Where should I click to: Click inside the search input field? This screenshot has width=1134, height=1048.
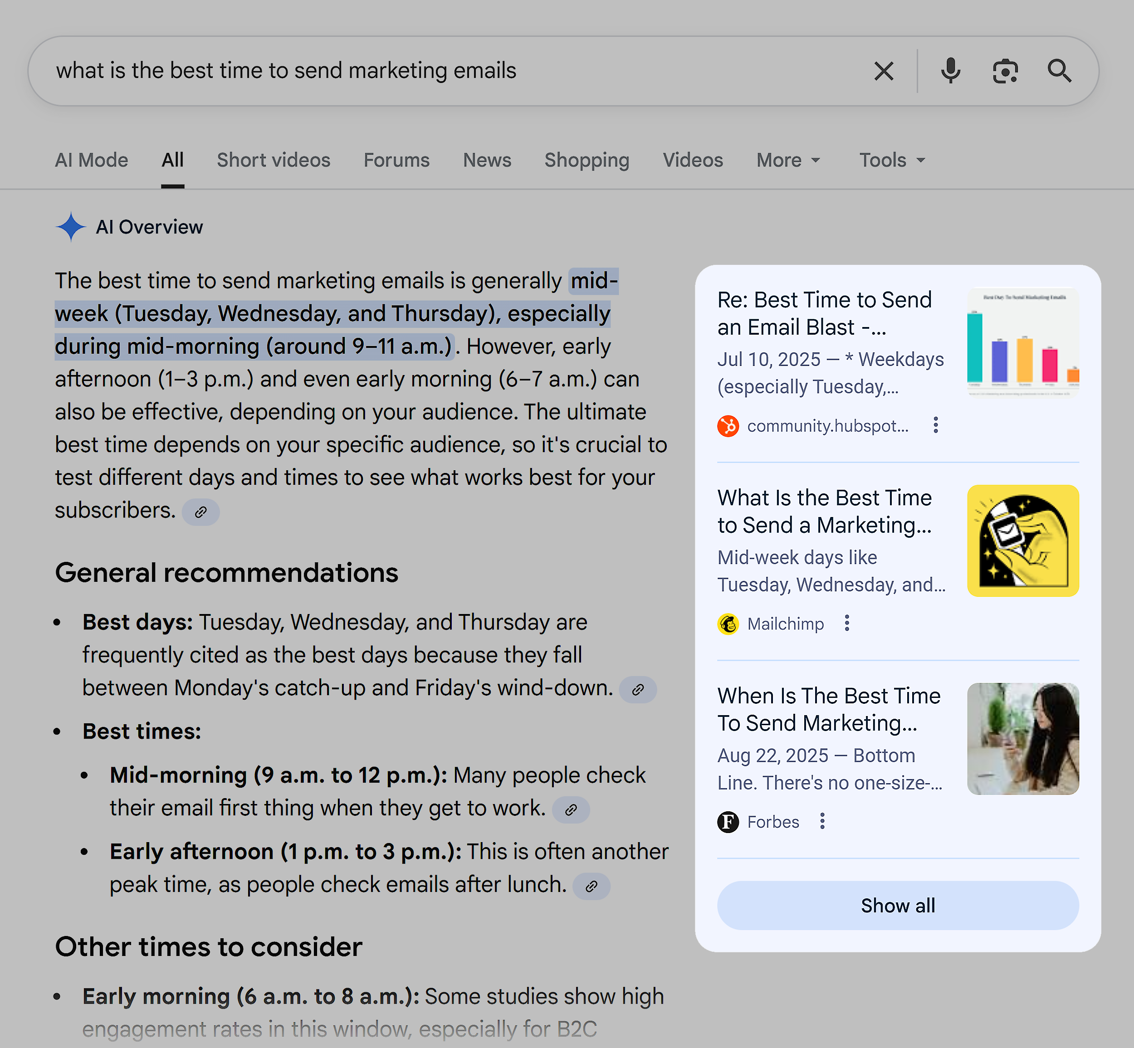(397, 70)
